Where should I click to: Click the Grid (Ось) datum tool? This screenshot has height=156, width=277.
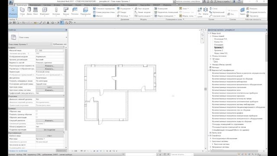pyautogui.click(x=231, y=14)
